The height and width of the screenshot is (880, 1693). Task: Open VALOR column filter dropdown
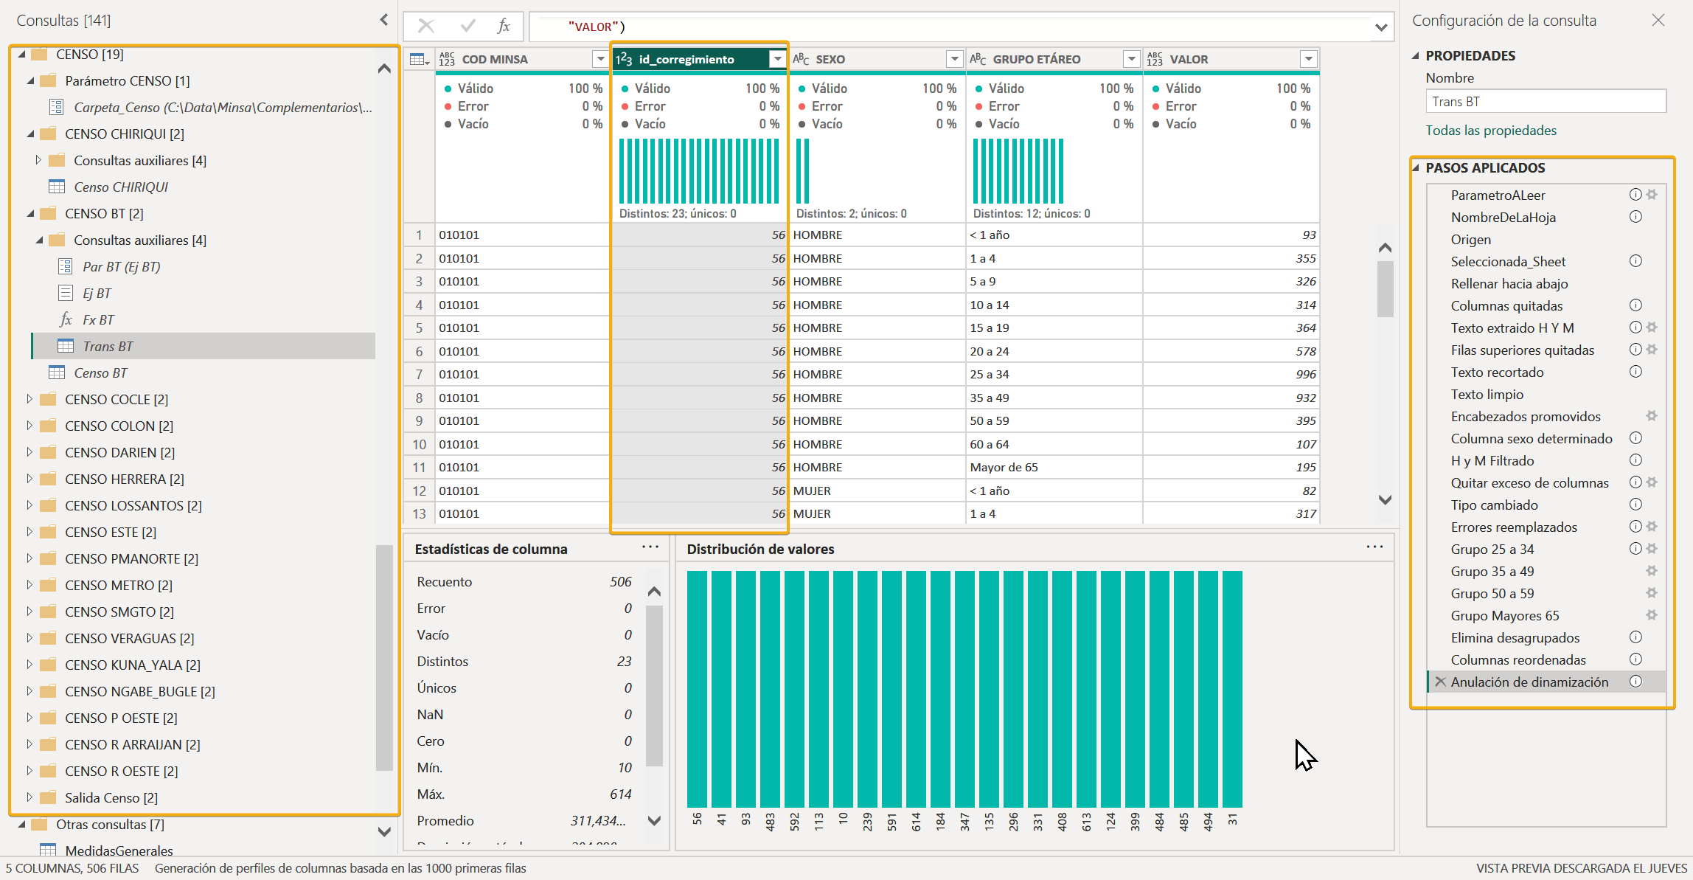[x=1308, y=59]
